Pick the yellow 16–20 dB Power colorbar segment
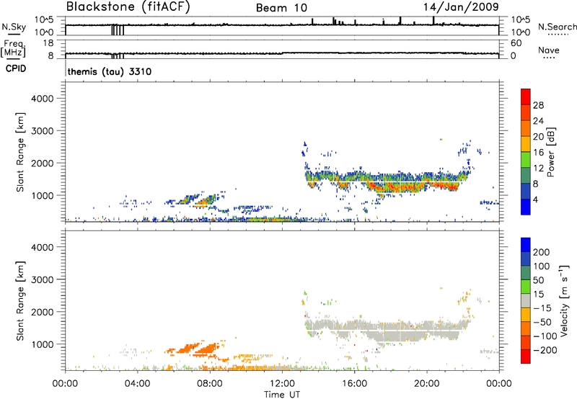 [526, 143]
